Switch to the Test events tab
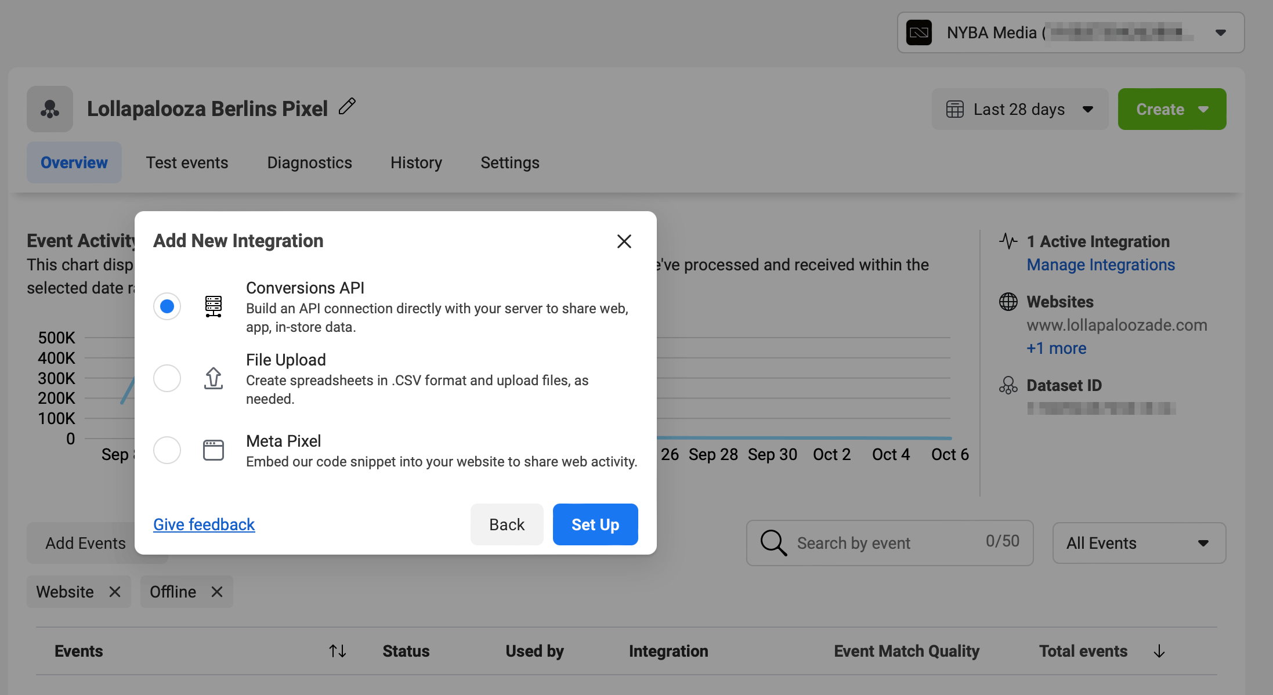 (x=187, y=162)
